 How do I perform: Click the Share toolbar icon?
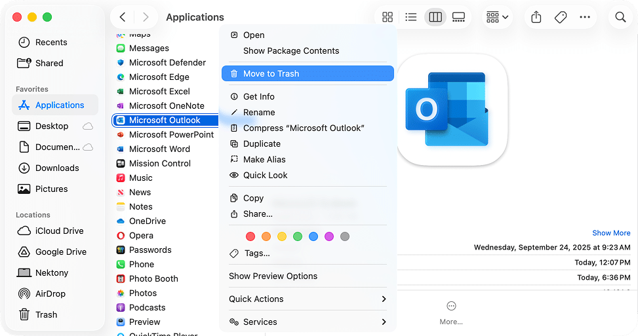coord(536,17)
